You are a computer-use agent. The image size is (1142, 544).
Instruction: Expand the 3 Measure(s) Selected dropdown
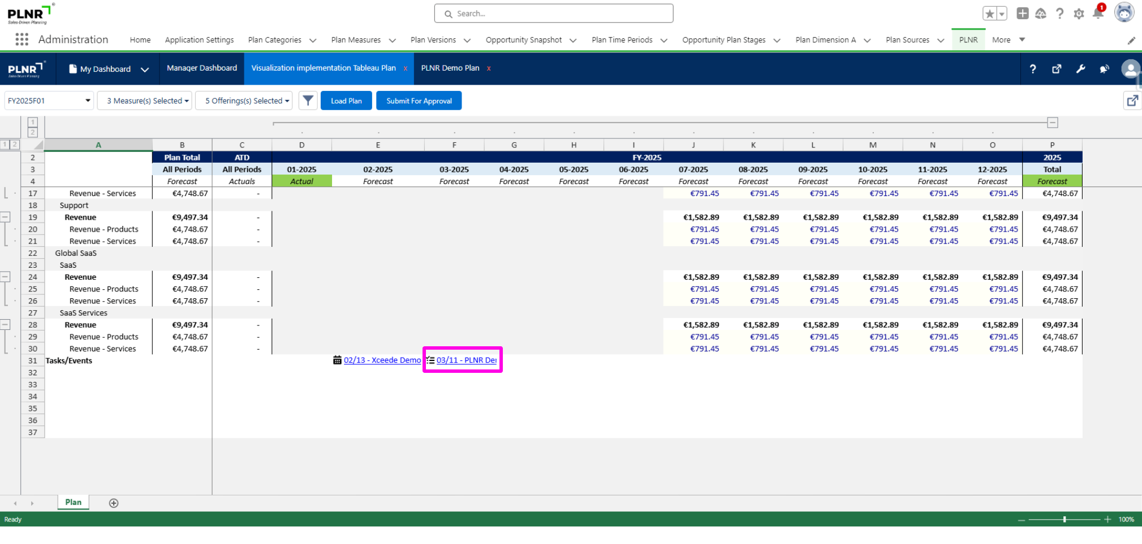pos(145,101)
